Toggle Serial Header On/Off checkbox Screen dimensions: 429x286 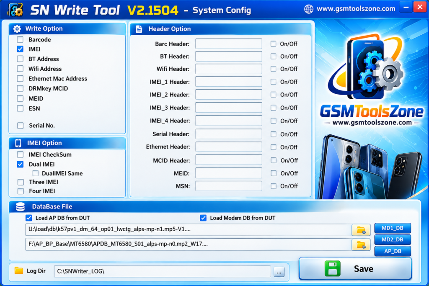(x=273, y=134)
